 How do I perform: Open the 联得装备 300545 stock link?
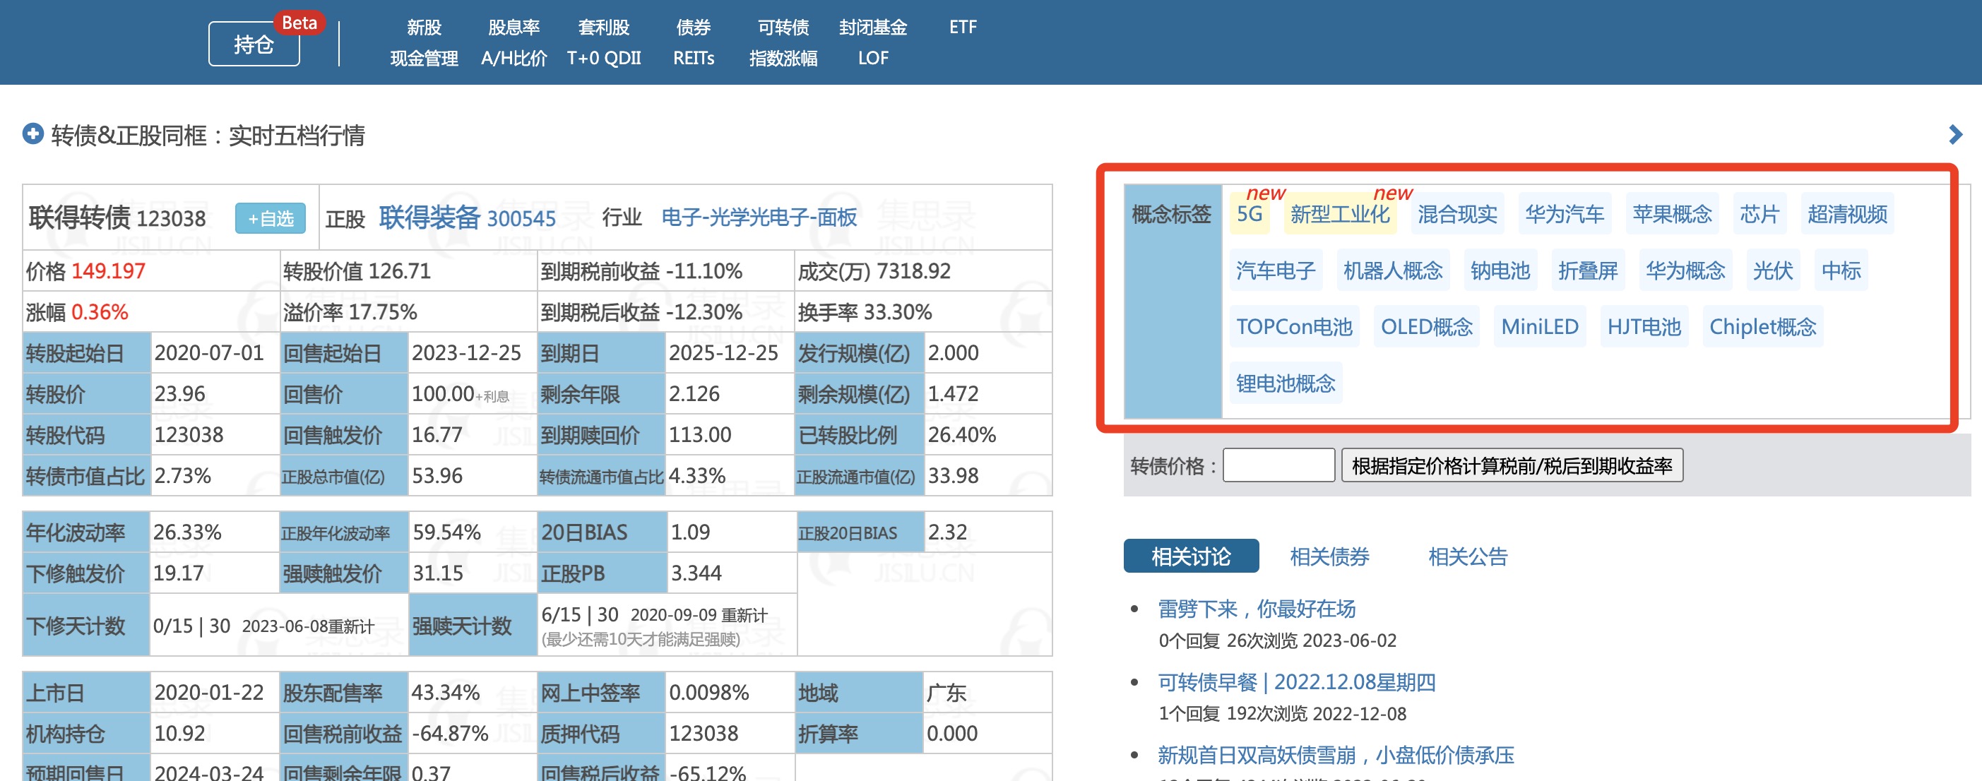pyautogui.click(x=466, y=218)
